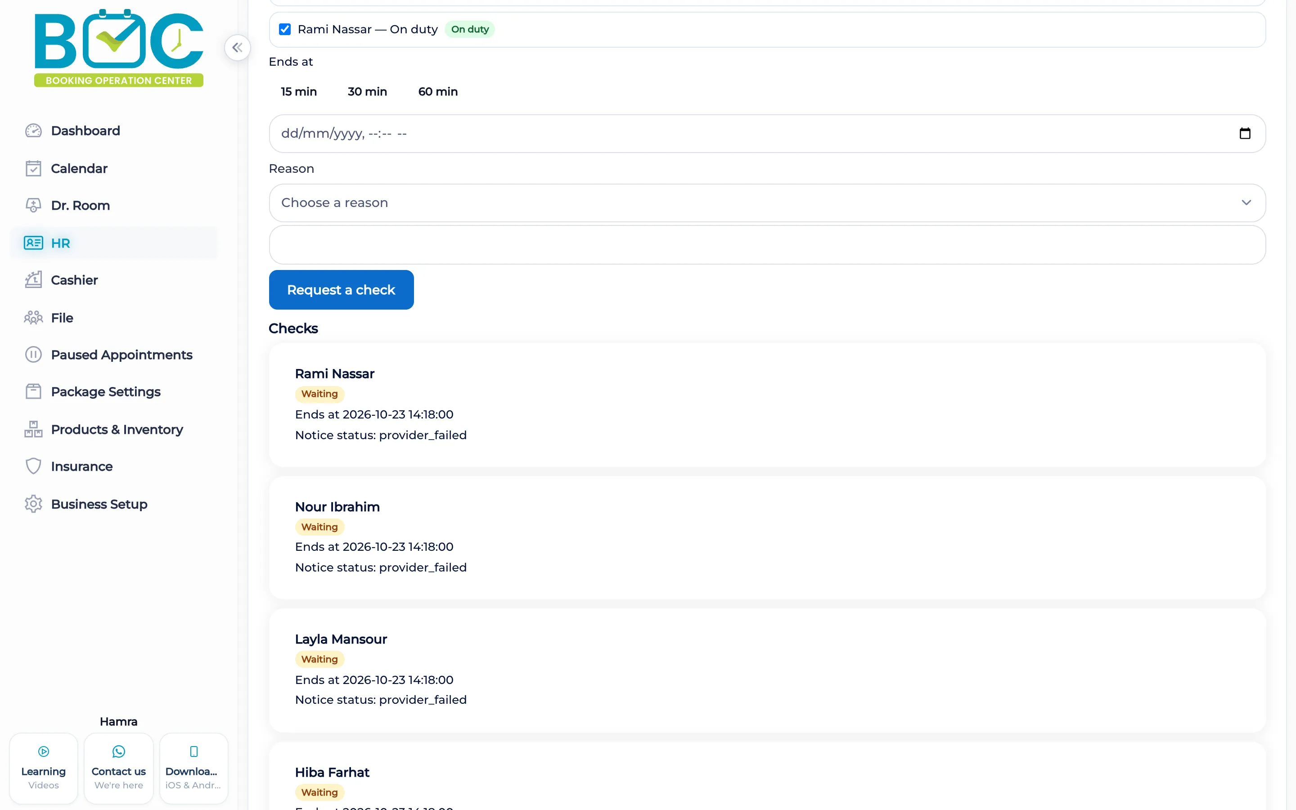The width and height of the screenshot is (1296, 810).
Task: Open the Cashier menu item
Action: (x=113, y=279)
